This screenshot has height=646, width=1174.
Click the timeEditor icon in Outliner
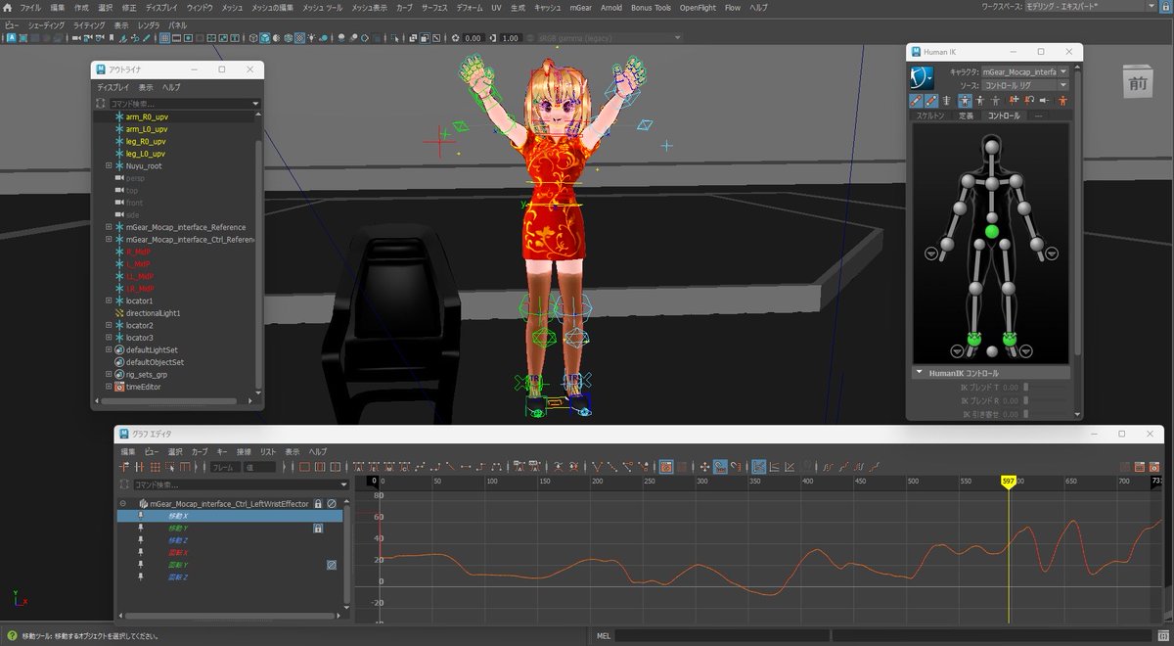[x=118, y=387]
